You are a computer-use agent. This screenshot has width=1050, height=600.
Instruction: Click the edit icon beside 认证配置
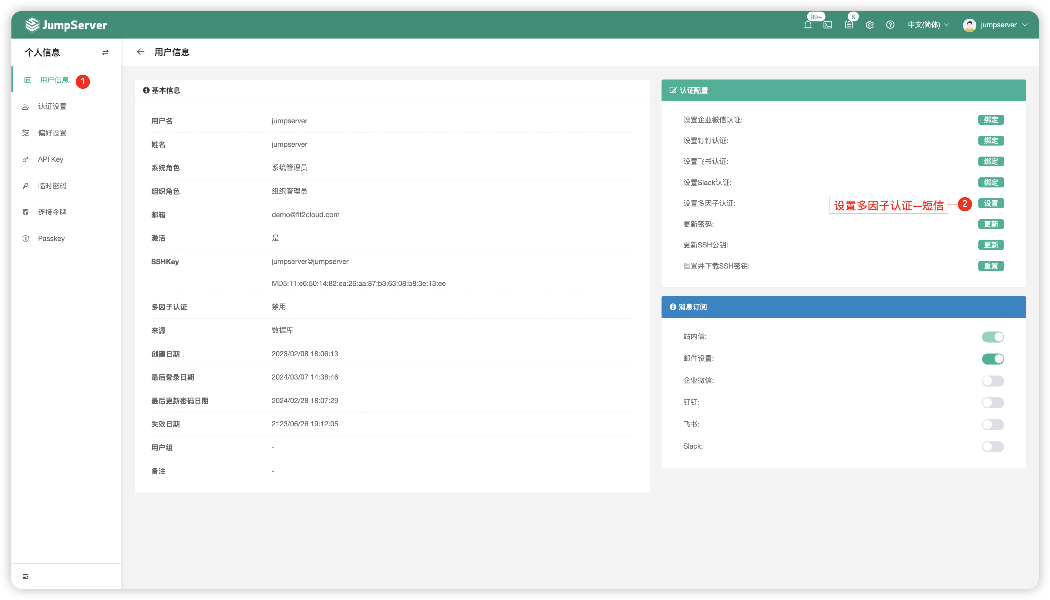pos(673,90)
